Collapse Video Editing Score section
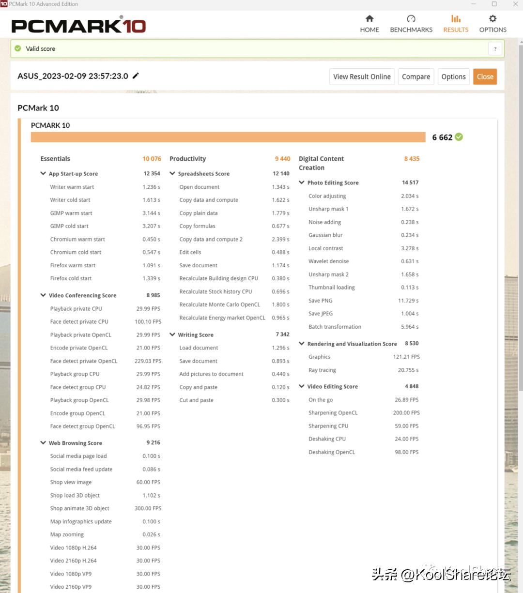The width and height of the screenshot is (523, 593). pyautogui.click(x=302, y=386)
